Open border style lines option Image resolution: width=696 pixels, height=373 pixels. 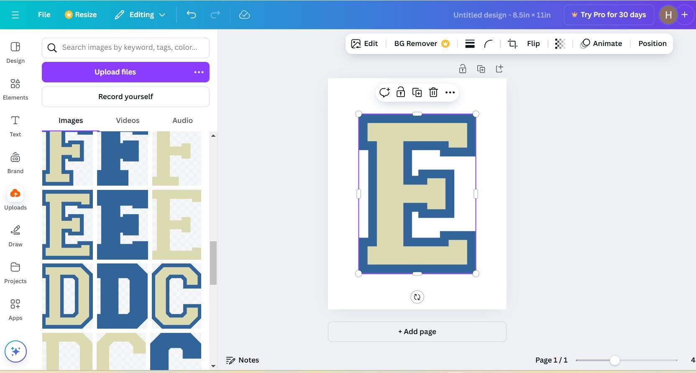tap(470, 43)
